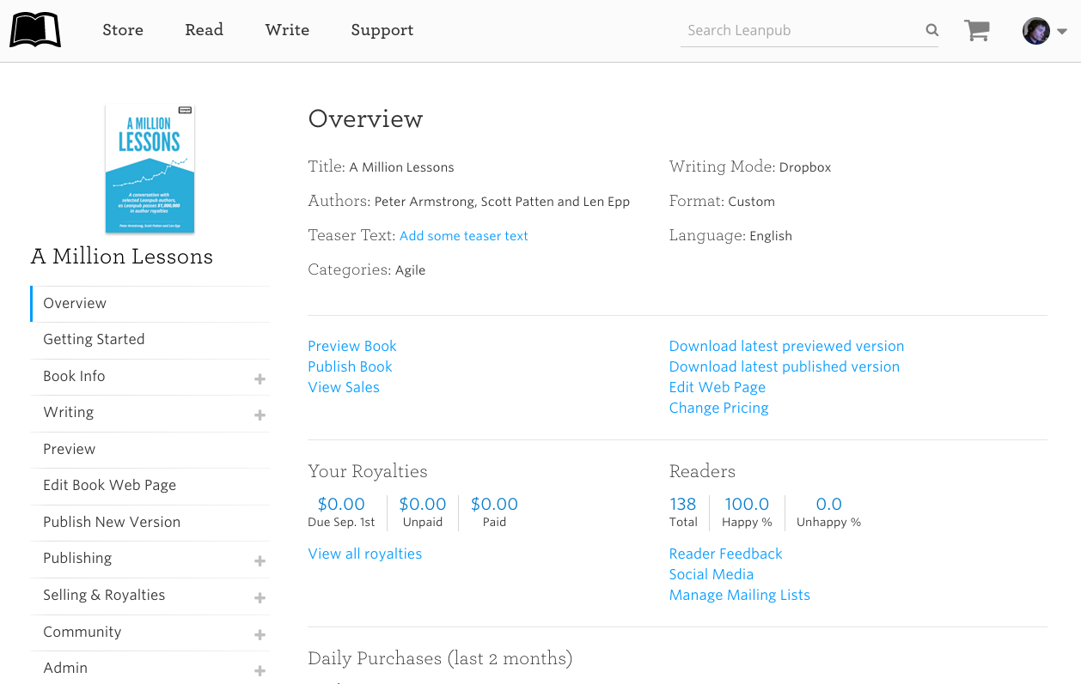Image resolution: width=1081 pixels, height=684 pixels.
Task: Select Getting Started in sidebar
Action: coord(94,339)
